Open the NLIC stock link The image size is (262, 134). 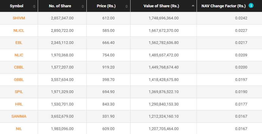19,55
